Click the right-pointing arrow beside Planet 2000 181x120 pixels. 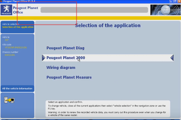(44, 58)
